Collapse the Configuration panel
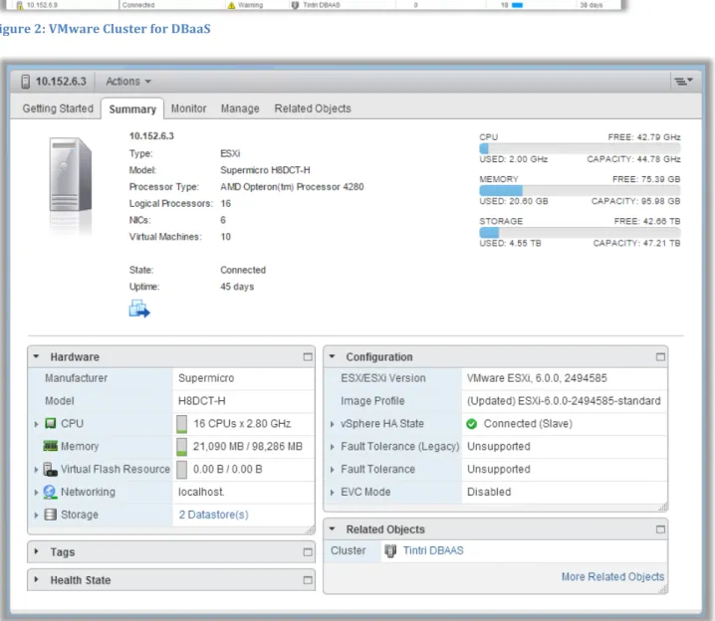 pos(333,356)
